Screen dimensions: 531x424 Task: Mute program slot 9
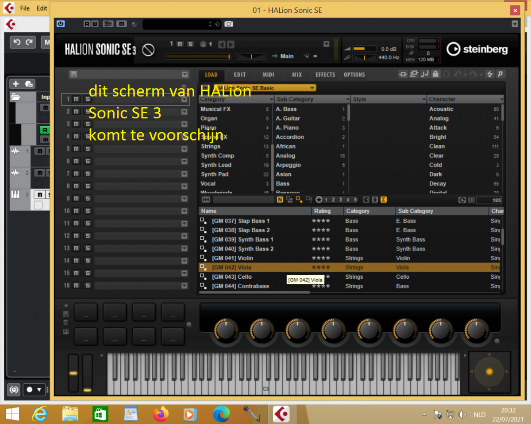76,198
